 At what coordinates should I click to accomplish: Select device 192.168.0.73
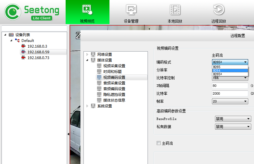coord(38,58)
